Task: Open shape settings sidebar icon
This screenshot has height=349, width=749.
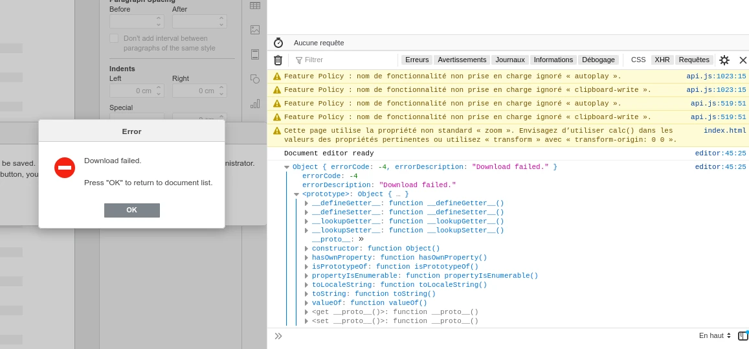Action: 255,79
